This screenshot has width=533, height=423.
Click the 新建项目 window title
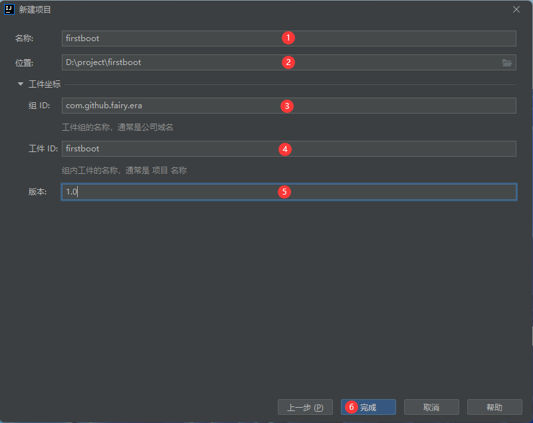click(35, 9)
